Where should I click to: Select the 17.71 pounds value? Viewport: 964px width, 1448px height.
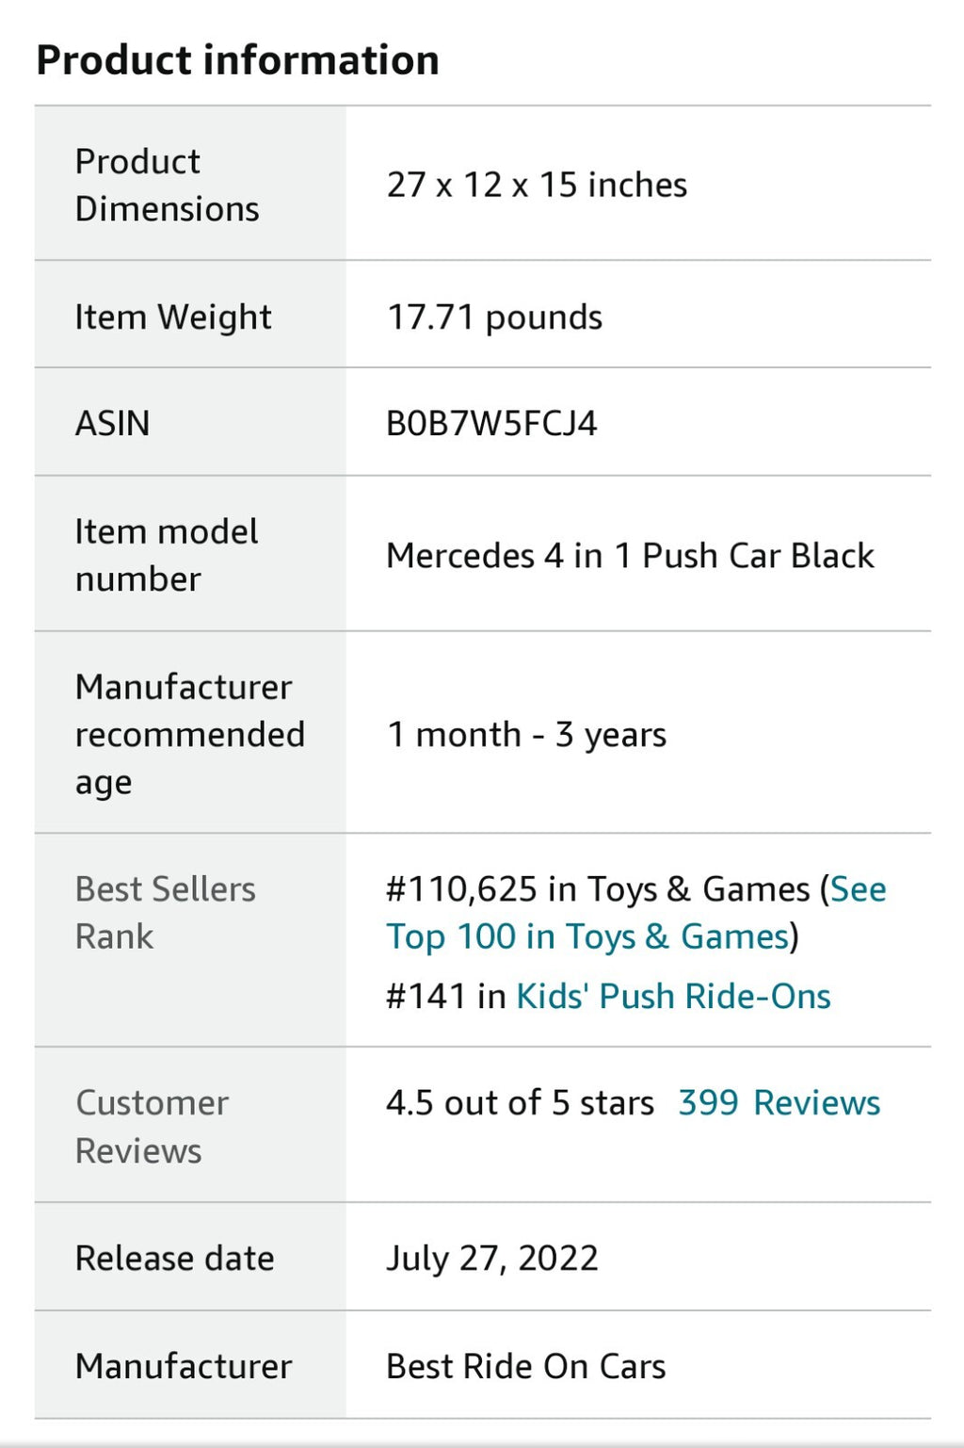[494, 317]
